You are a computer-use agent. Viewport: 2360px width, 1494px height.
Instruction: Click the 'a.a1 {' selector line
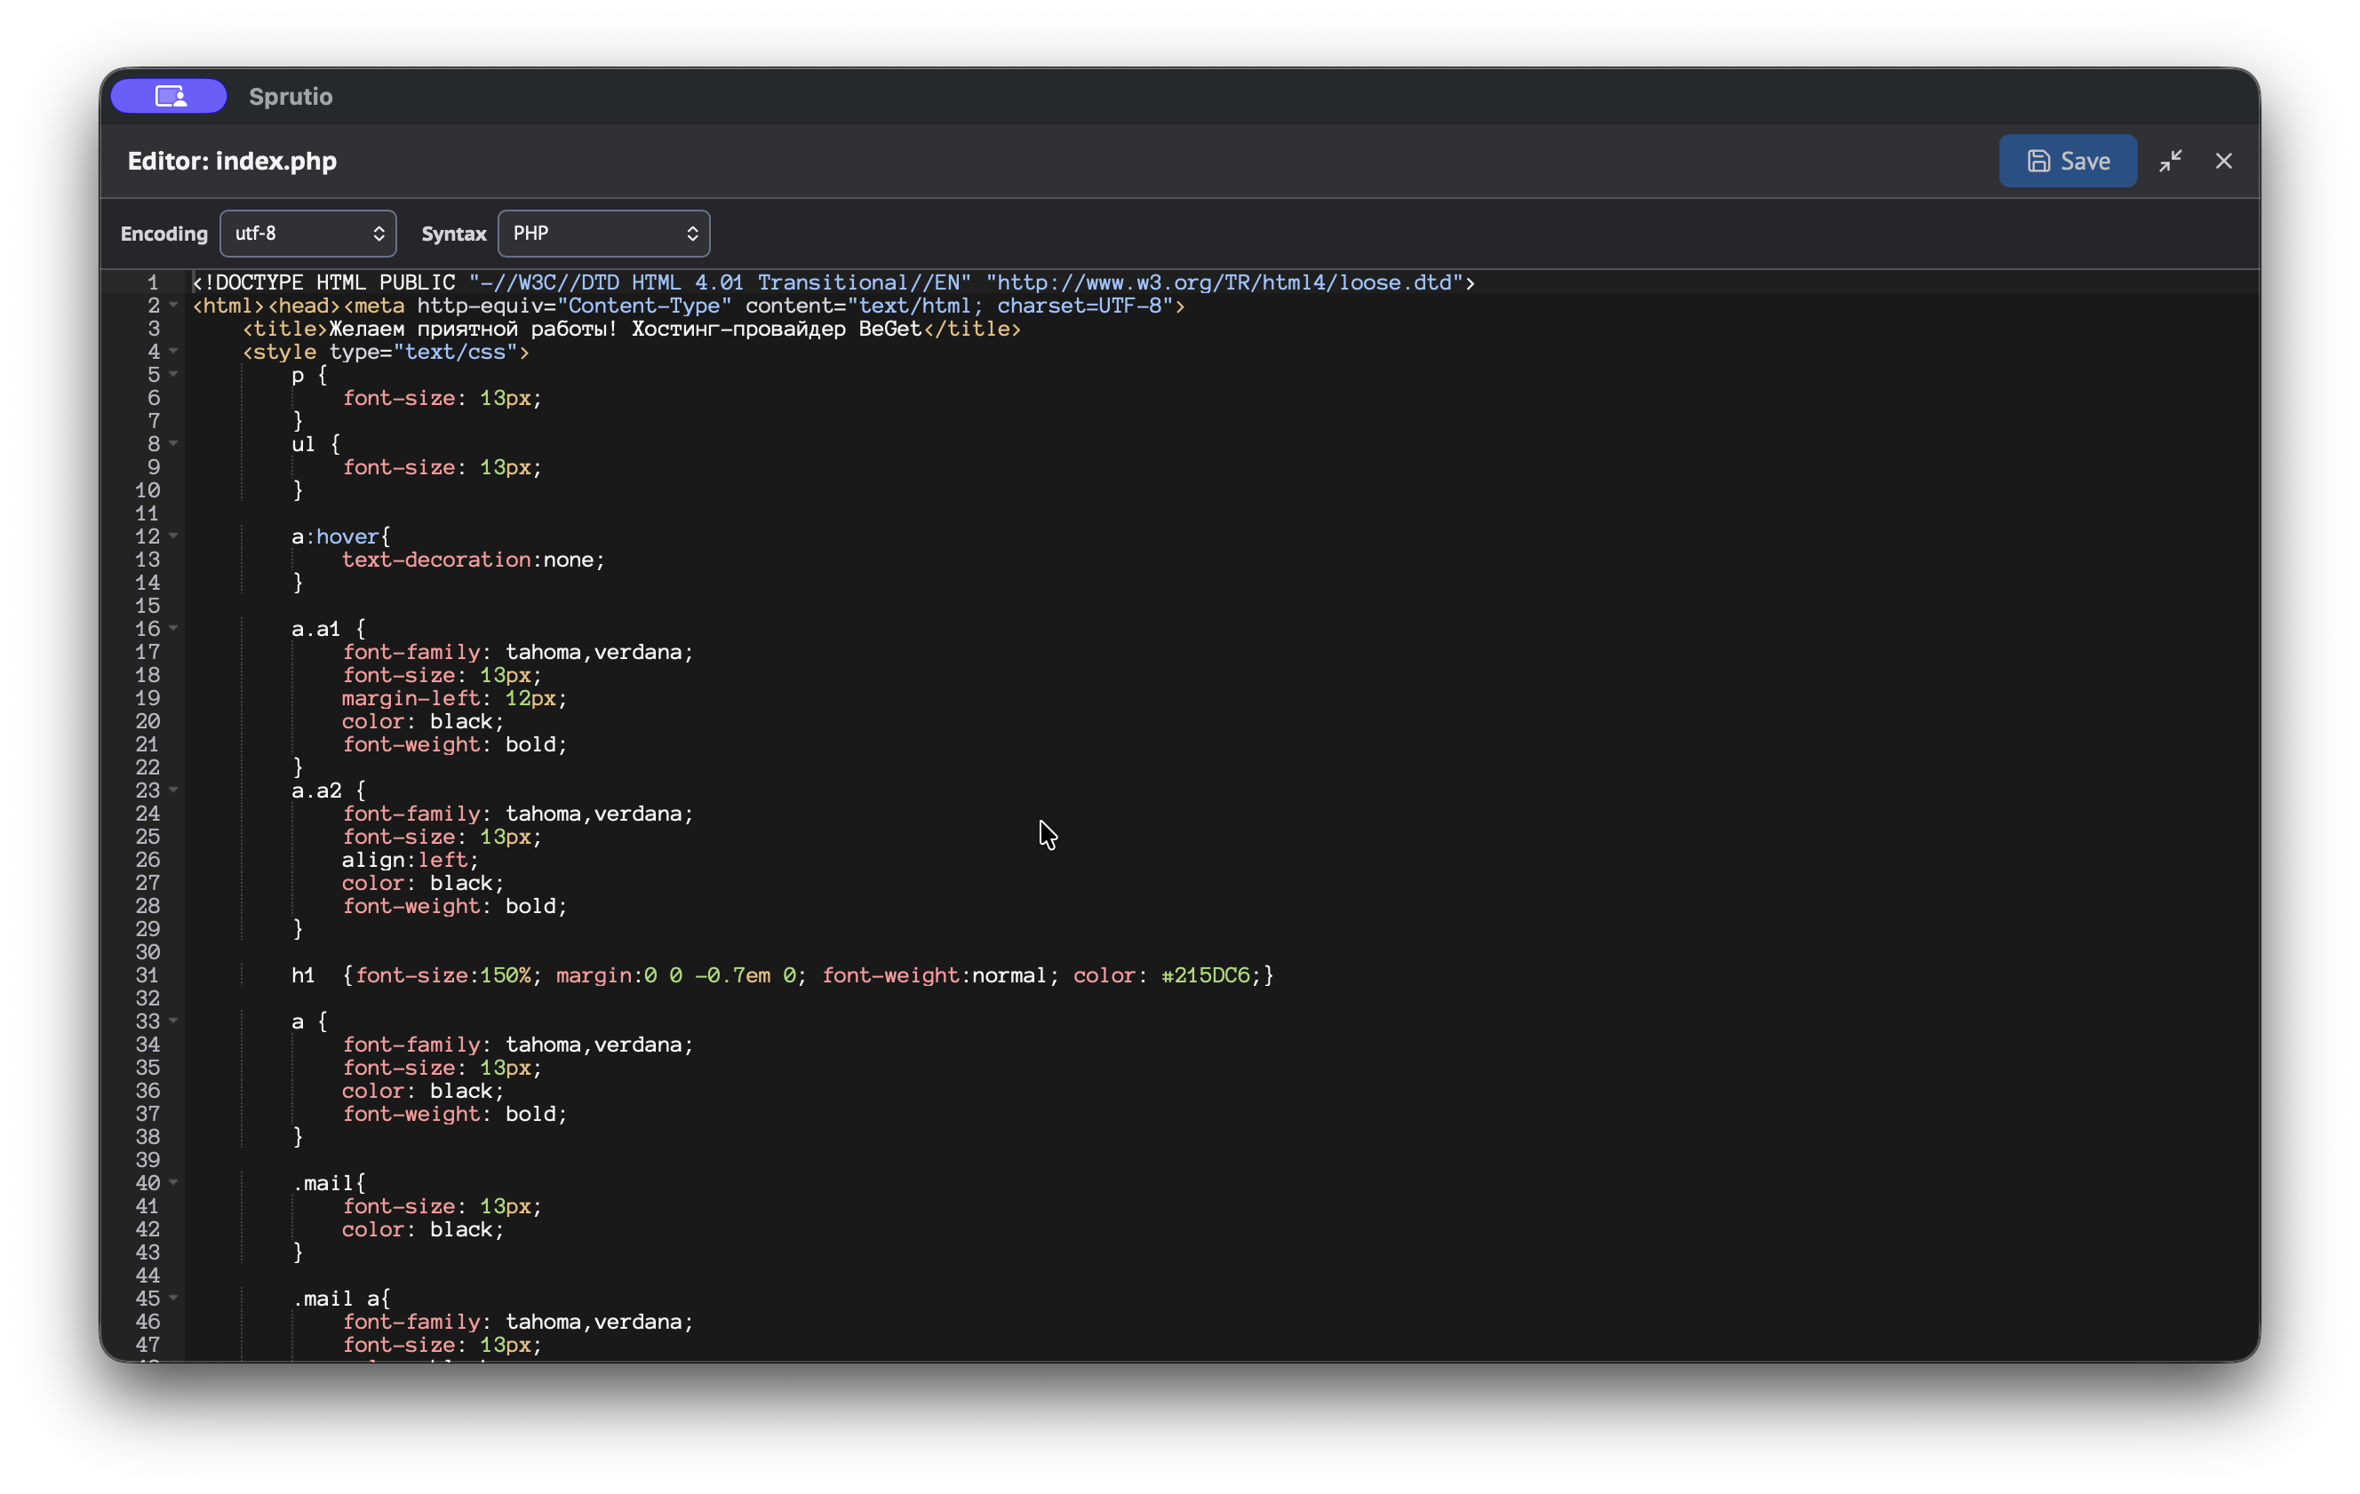click(x=329, y=629)
